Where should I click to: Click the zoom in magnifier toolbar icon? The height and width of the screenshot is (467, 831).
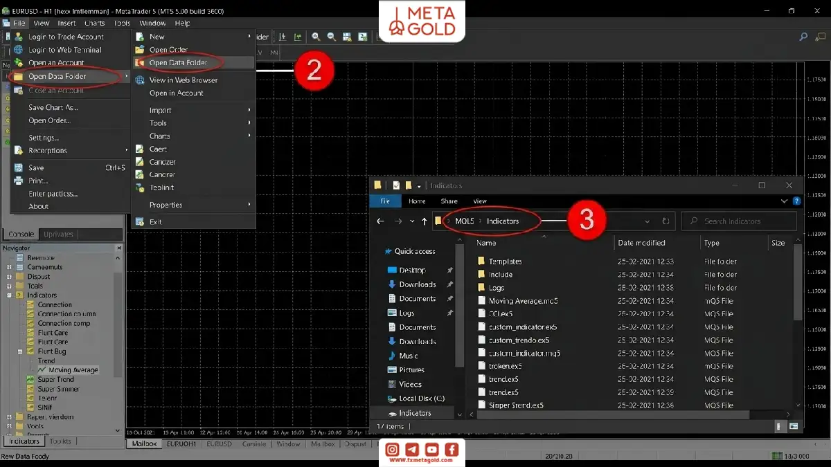(x=316, y=37)
